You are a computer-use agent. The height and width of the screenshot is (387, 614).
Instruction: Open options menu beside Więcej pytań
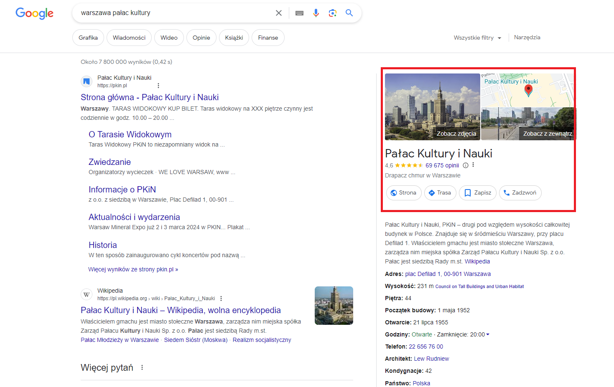click(142, 367)
